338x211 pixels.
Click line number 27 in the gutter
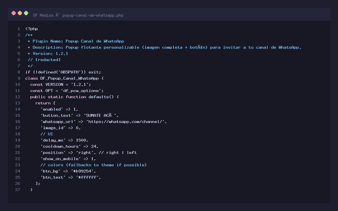17,190
